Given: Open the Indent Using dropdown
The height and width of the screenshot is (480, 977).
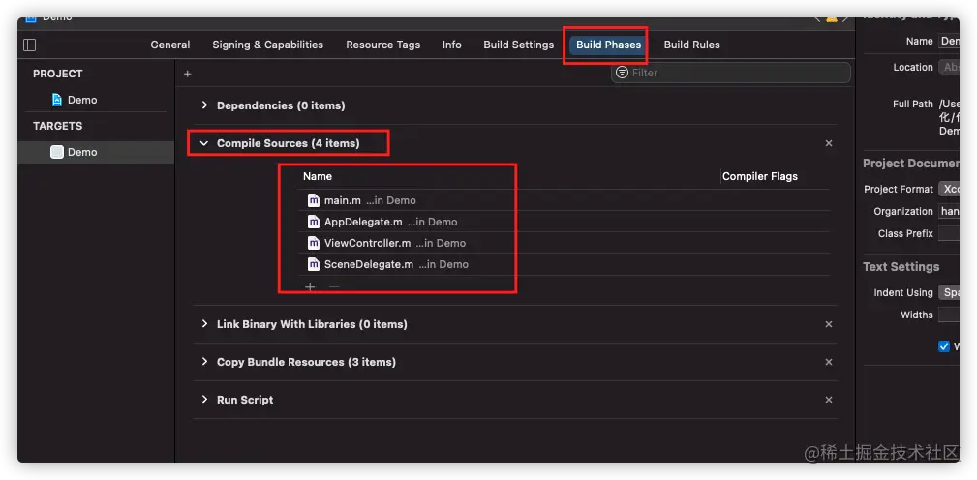Looking at the screenshot, I should coord(949,292).
